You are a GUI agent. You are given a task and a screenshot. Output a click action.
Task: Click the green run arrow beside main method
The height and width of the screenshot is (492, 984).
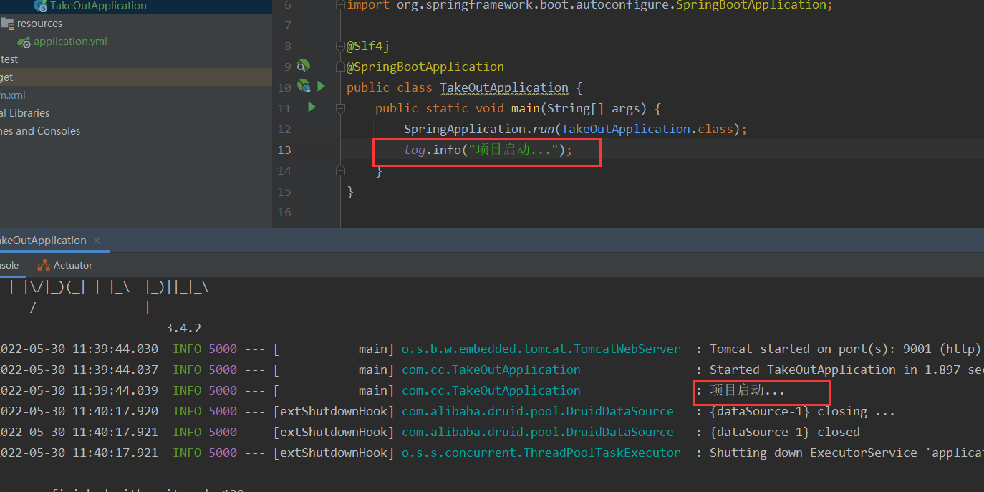coord(312,107)
